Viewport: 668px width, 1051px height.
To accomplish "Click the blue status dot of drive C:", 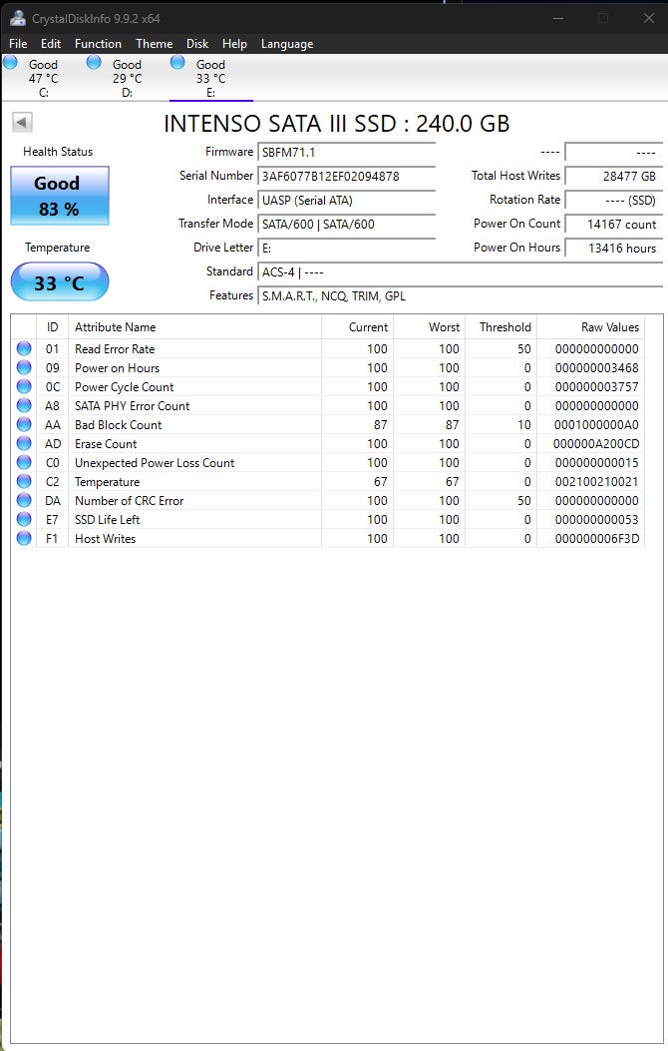I will (10, 63).
